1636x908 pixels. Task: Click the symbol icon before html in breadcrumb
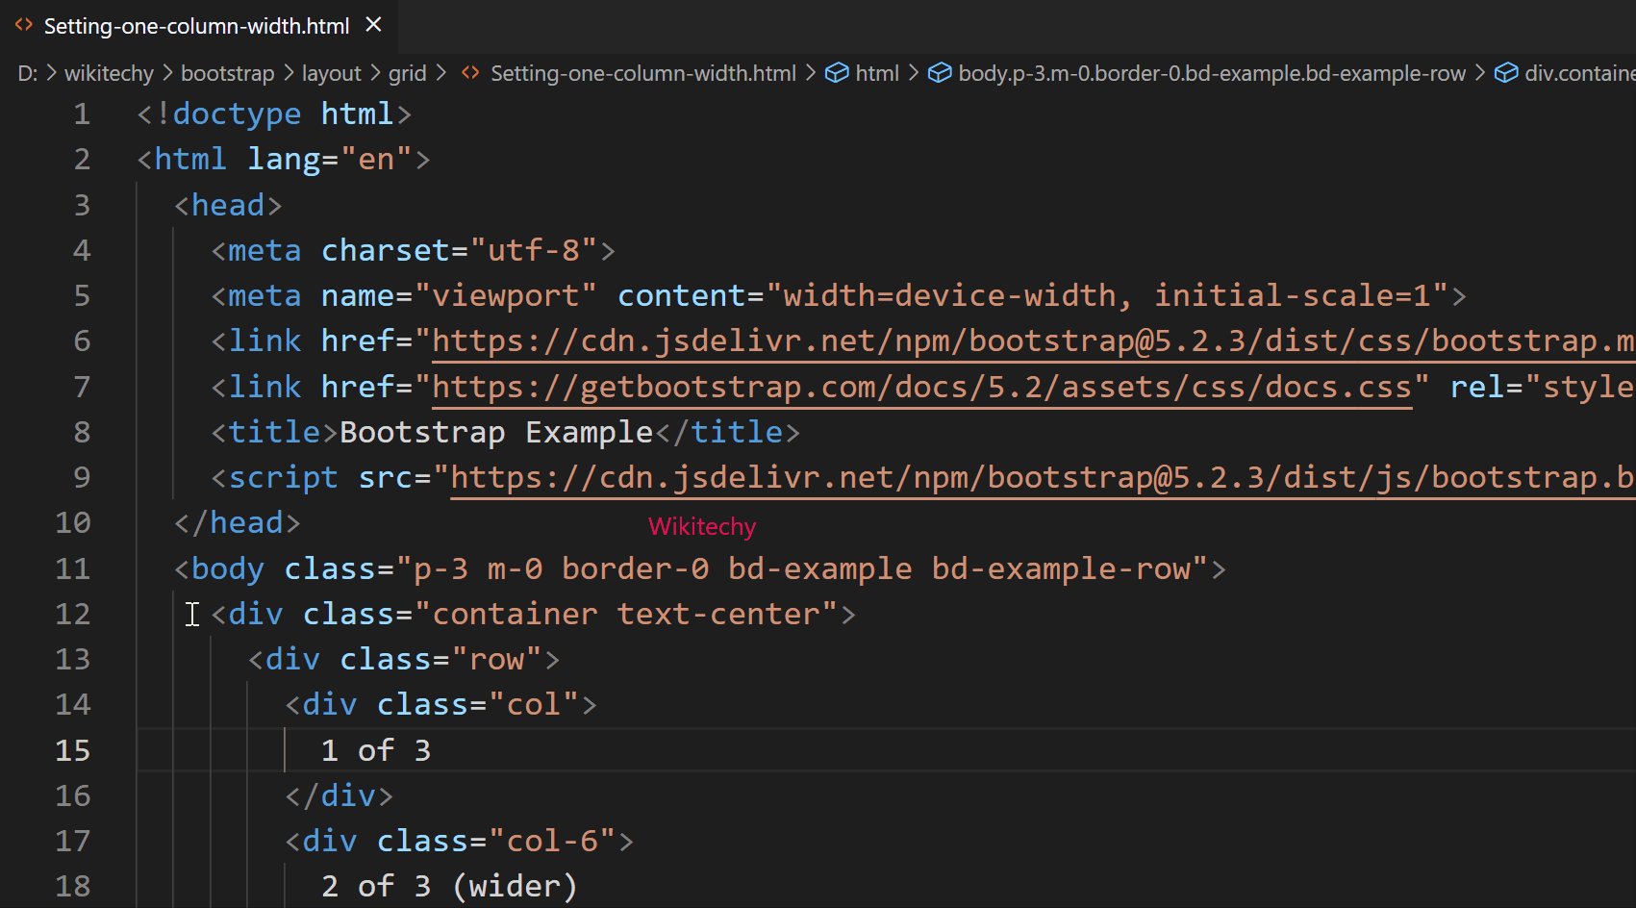pyautogui.click(x=836, y=72)
